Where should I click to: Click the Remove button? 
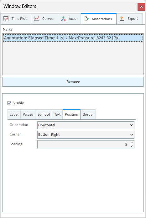pos(73,82)
